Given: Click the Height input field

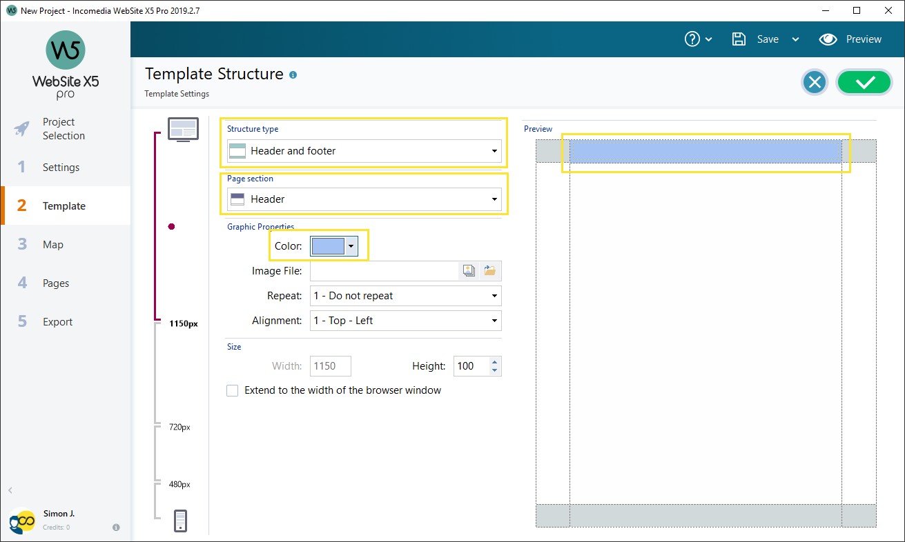Looking at the screenshot, I should tap(472, 366).
